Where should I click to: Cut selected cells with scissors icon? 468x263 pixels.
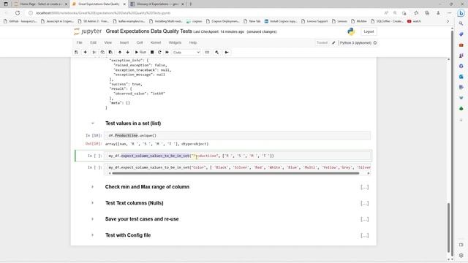coord(94,52)
